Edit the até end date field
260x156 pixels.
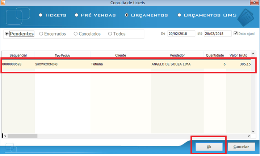tap(218, 34)
